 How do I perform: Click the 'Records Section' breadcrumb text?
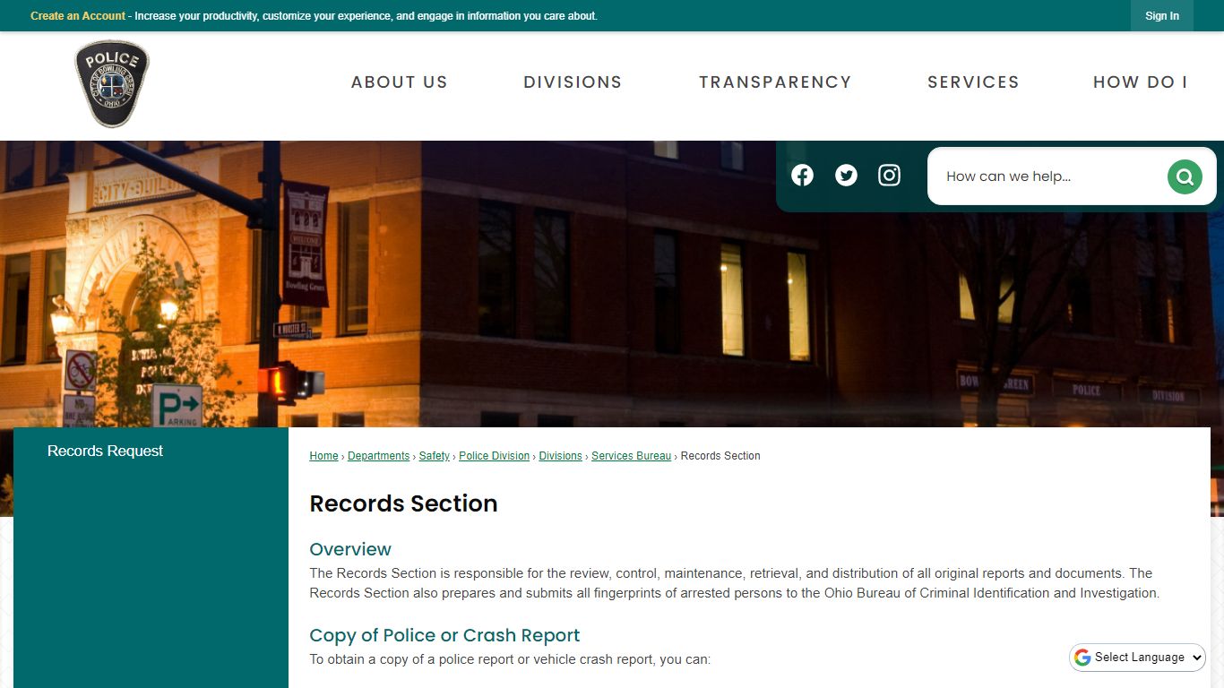coord(720,456)
